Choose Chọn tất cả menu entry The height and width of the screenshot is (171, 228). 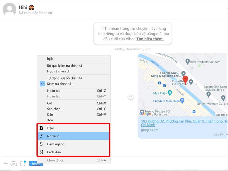tap(74, 160)
